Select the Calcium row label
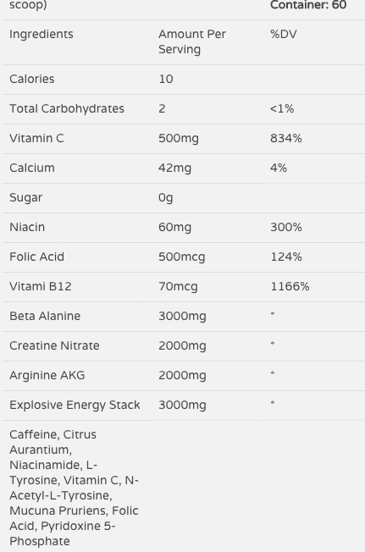The image size is (365, 552). tap(32, 168)
